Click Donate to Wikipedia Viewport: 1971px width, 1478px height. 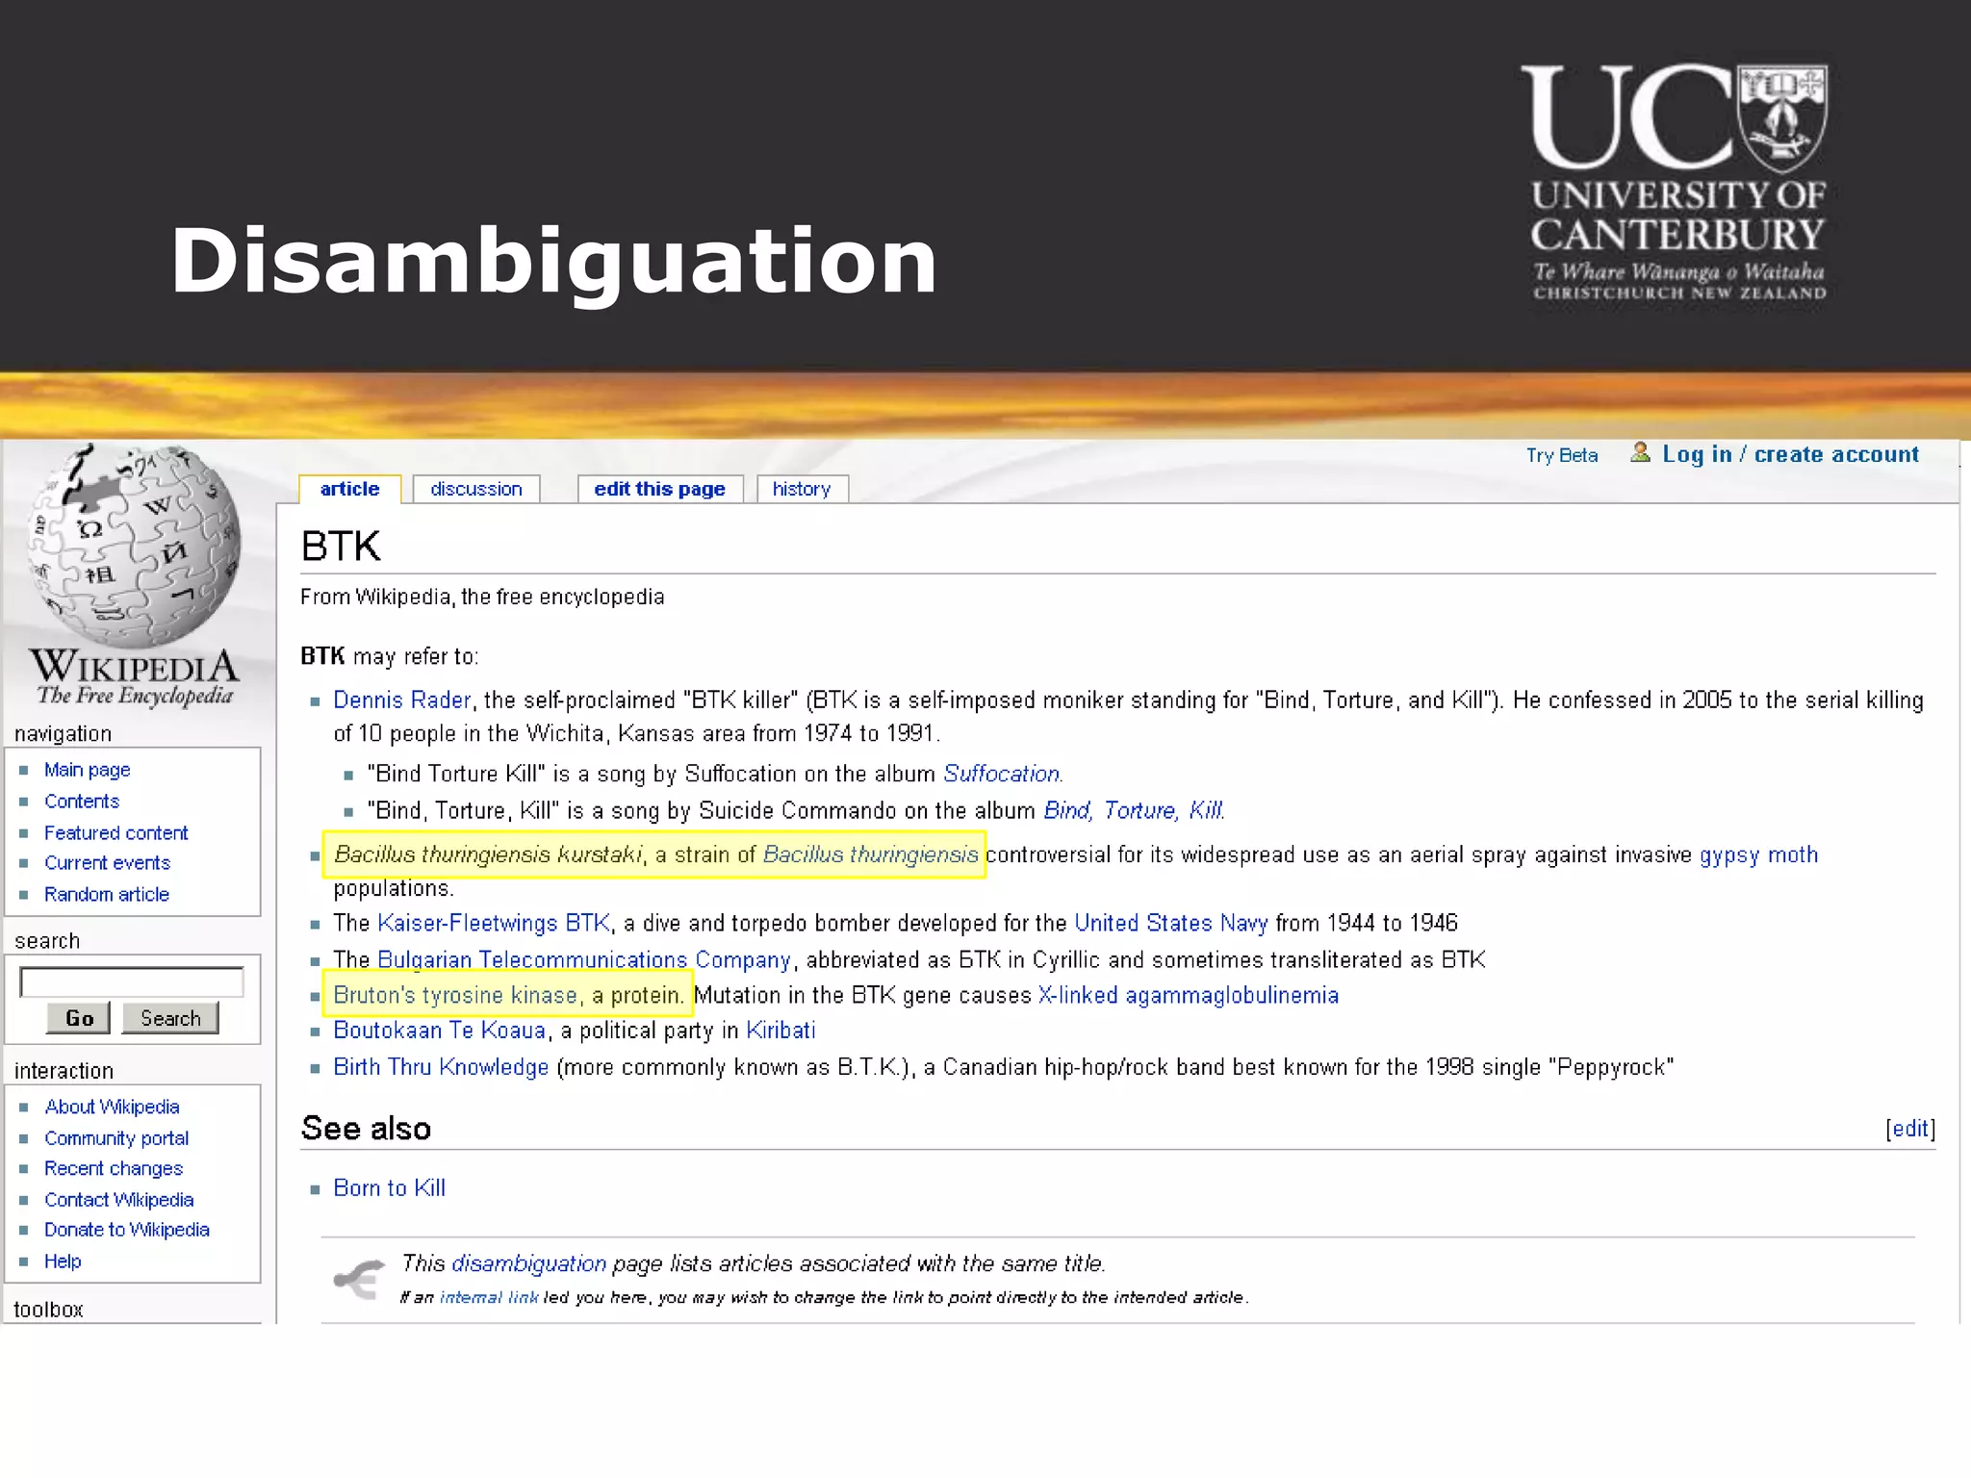coord(127,1230)
